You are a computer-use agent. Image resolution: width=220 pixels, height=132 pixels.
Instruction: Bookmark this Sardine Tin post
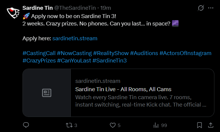(199, 125)
